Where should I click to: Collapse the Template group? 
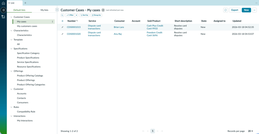pos(11,40)
